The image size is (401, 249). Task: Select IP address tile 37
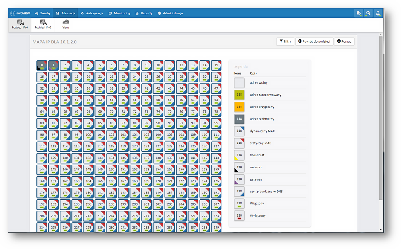[x=100, y=88]
